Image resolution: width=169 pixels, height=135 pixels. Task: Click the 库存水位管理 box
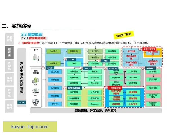pyautogui.click(x=131, y=57)
